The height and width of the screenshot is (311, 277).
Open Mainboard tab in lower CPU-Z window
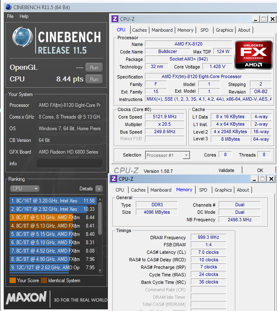161,190
